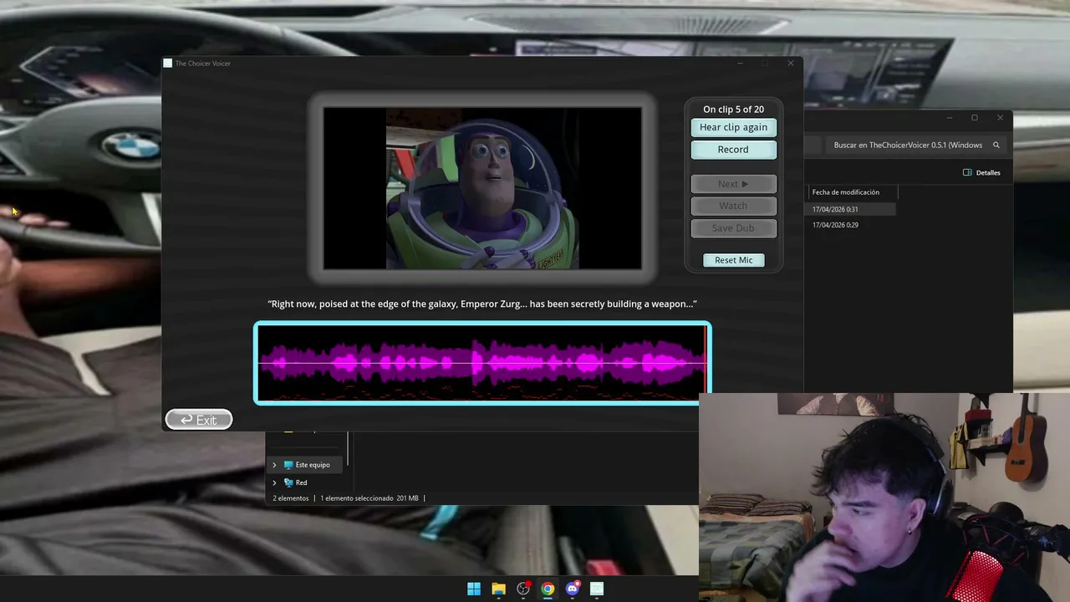Open File Explorer from the taskbar
Image resolution: width=1070 pixels, height=602 pixels.
pyautogui.click(x=498, y=589)
